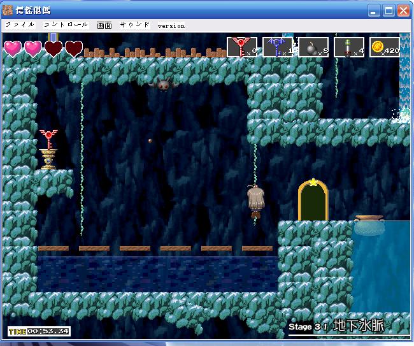
Task: Click the 地下氷脈 stage name text
Action: pos(359,326)
